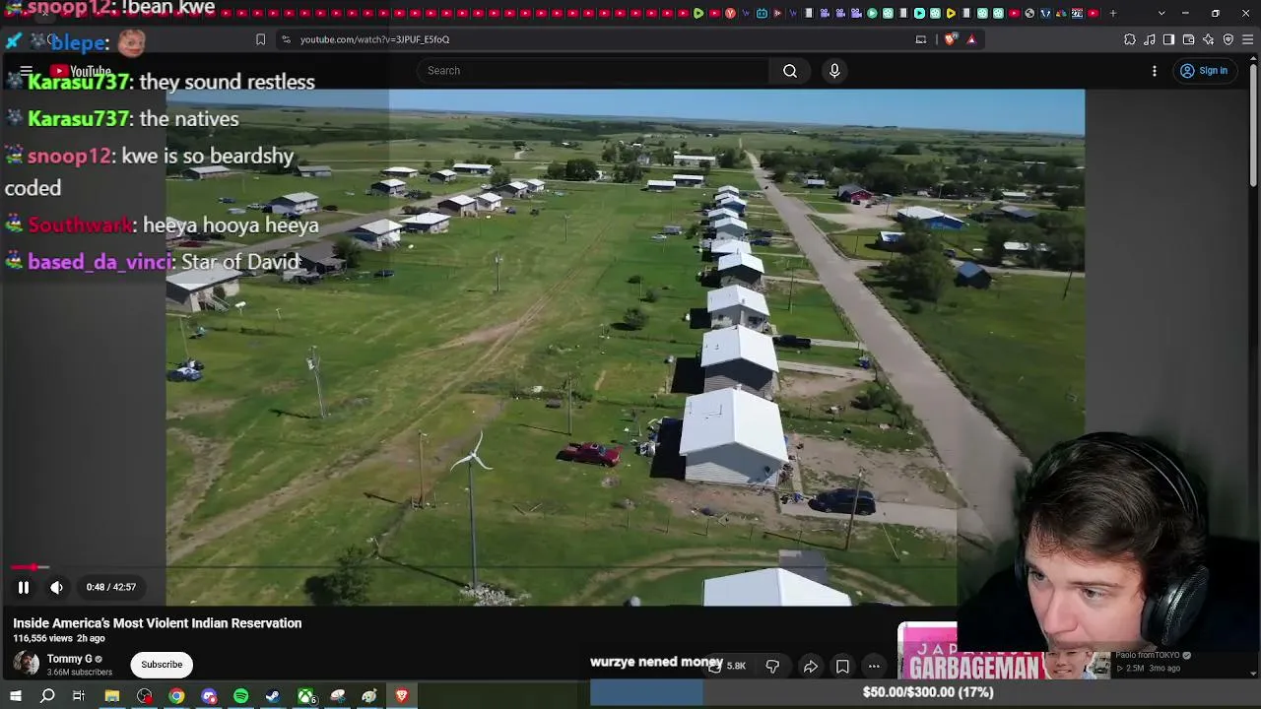Open Tommy G channel avatar
The image size is (1261, 709).
pos(27,664)
